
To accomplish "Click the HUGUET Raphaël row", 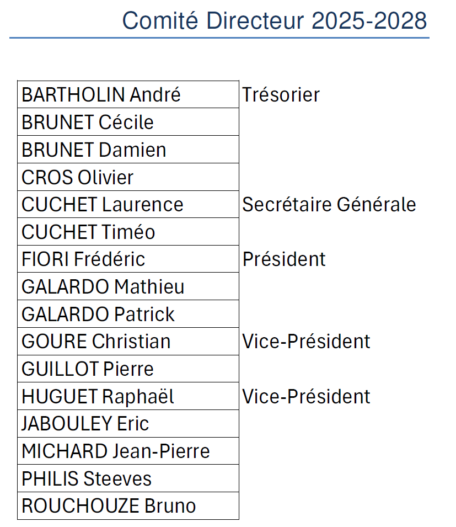I will coord(128,396).
